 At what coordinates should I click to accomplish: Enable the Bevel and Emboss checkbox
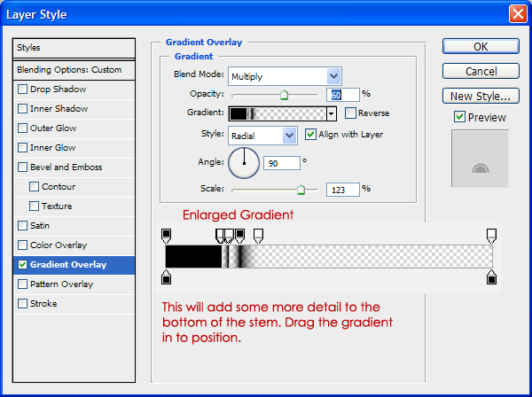(x=23, y=167)
